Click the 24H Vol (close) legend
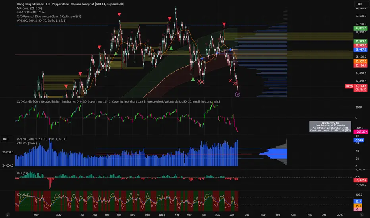This screenshot has height=218, width=370. point(27,143)
